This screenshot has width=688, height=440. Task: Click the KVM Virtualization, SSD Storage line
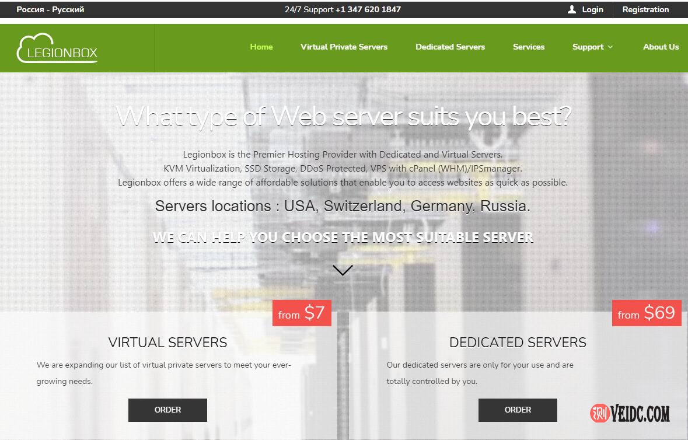pyautogui.click(x=343, y=169)
